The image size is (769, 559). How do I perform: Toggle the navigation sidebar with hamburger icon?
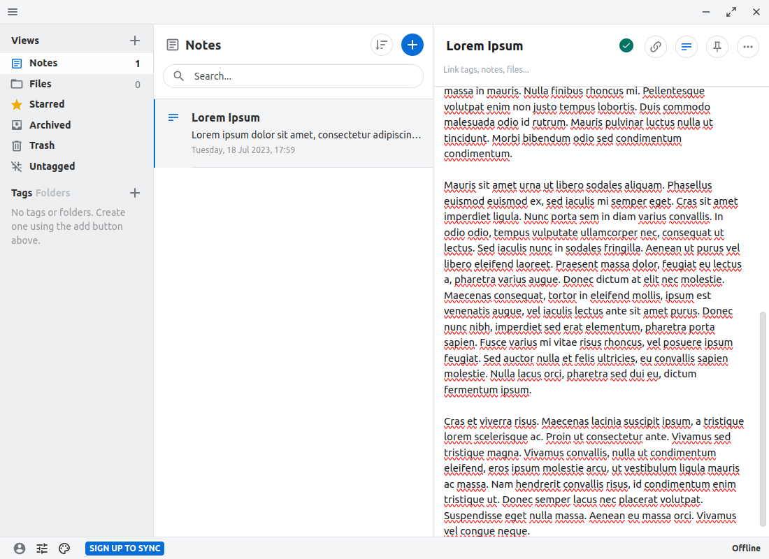click(12, 12)
